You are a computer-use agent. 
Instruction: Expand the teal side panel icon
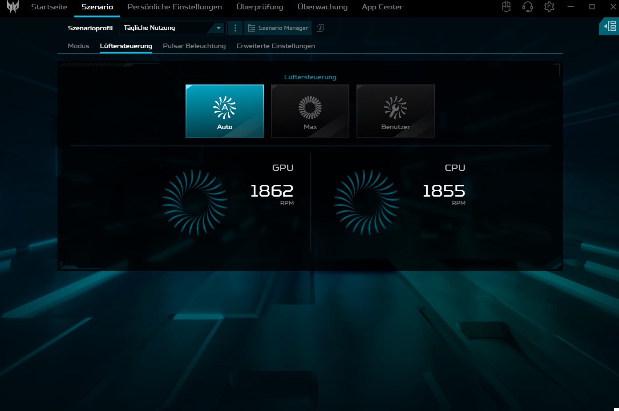(x=609, y=27)
